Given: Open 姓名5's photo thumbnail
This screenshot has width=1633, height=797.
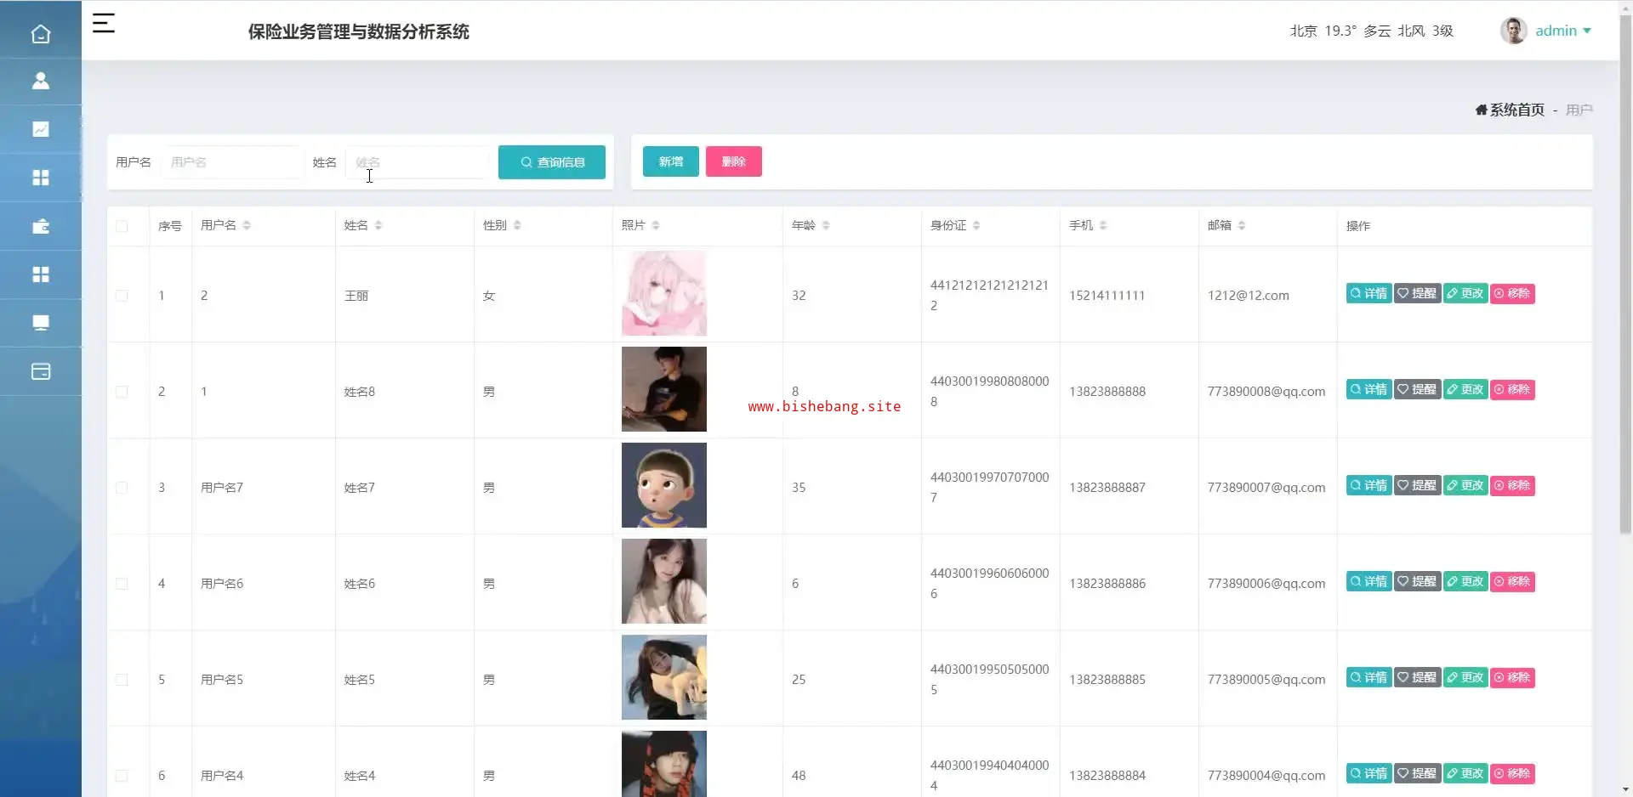Looking at the screenshot, I should click(x=664, y=677).
